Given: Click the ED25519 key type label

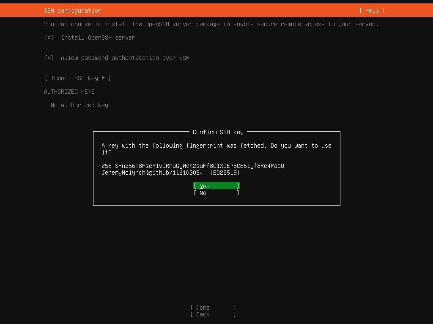Looking at the screenshot, I should tap(225, 173).
